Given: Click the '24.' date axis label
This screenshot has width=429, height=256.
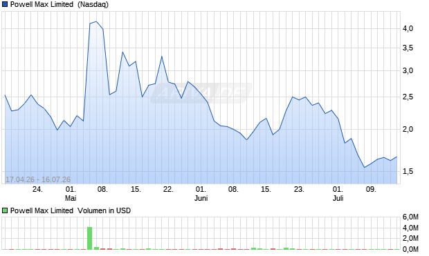Looking at the screenshot, I should tap(37, 189).
